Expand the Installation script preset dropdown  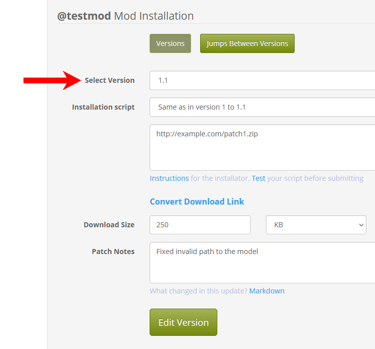[262, 107]
